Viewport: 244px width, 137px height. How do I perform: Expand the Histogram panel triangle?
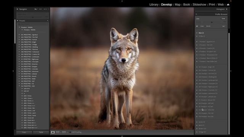click(226, 9)
